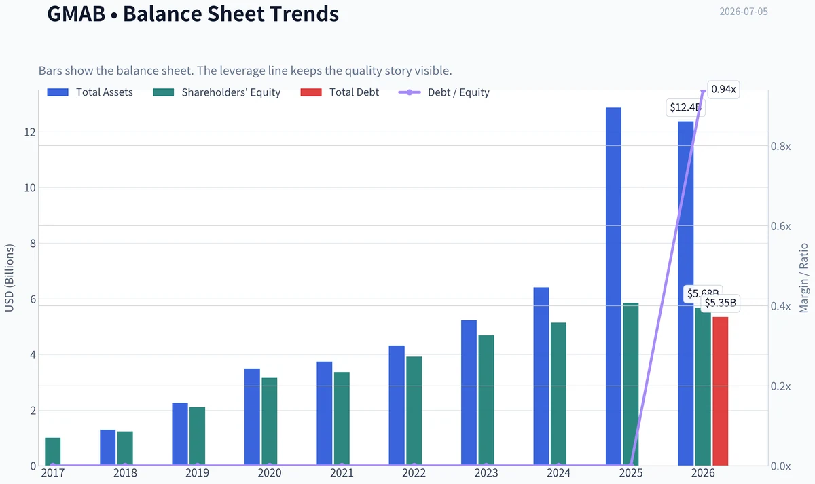Click the "2017" x-axis label

pos(52,472)
